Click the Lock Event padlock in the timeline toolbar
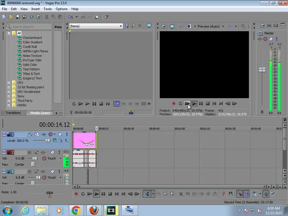The width and height of the screenshot is (288, 216). 215,194
